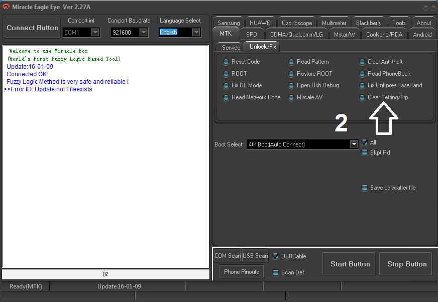Select the MTK tab

(226, 34)
